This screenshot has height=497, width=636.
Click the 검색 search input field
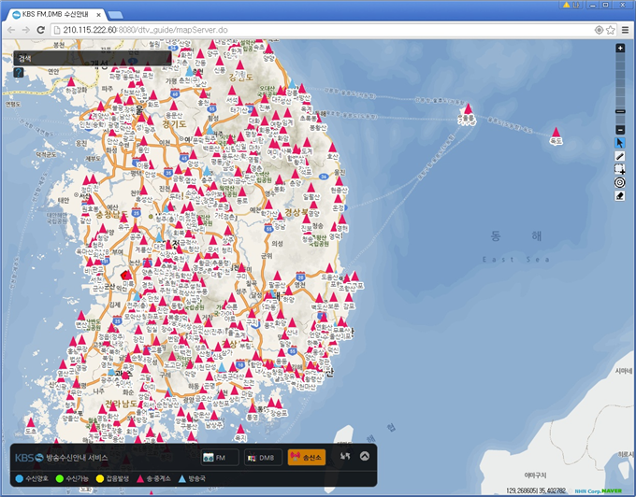(x=94, y=58)
